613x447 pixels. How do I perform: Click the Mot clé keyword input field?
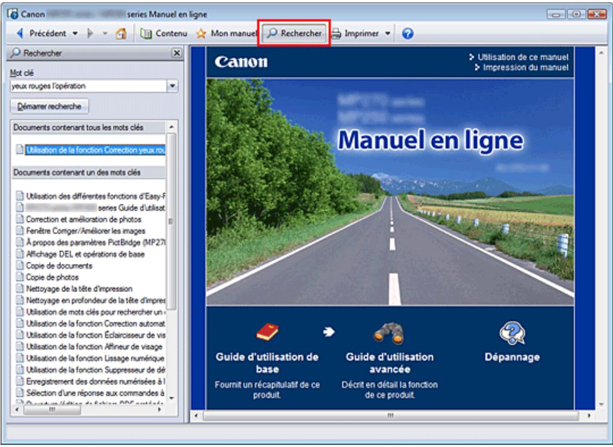(x=88, y=86)
